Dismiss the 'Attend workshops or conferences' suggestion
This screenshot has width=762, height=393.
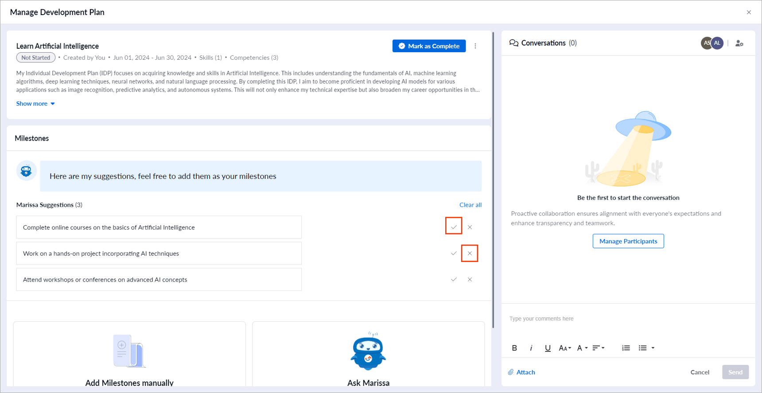pyautogui.click(x=470, y=279)
